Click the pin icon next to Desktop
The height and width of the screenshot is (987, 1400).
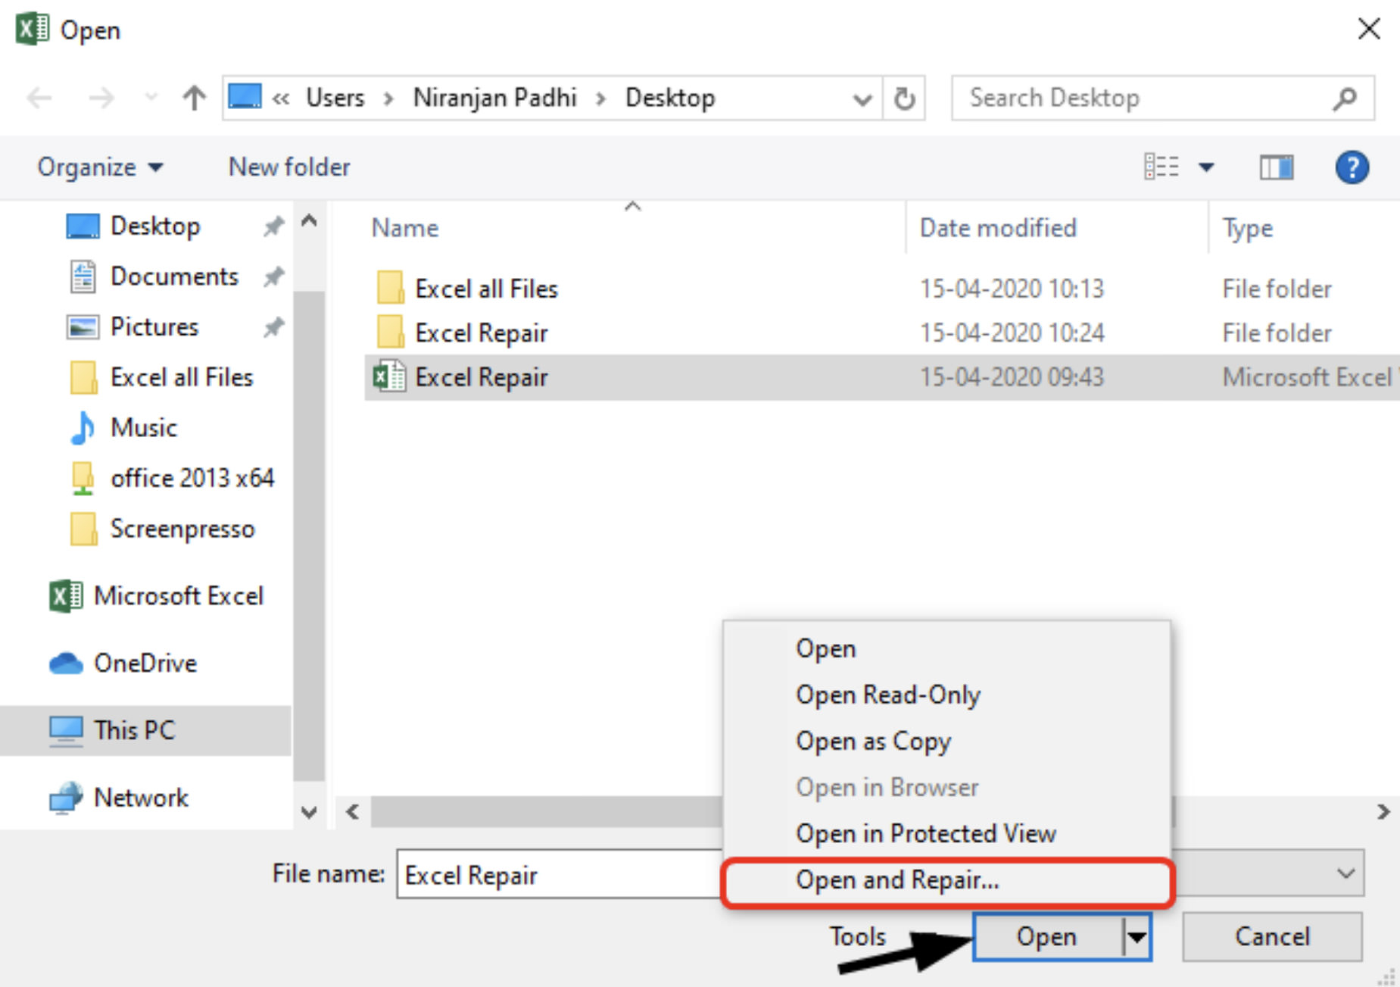(273, 226)
